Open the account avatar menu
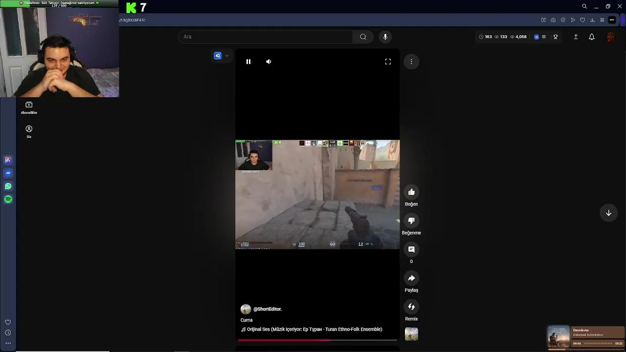This screenshot has height=352, width=626. point(610,37)
